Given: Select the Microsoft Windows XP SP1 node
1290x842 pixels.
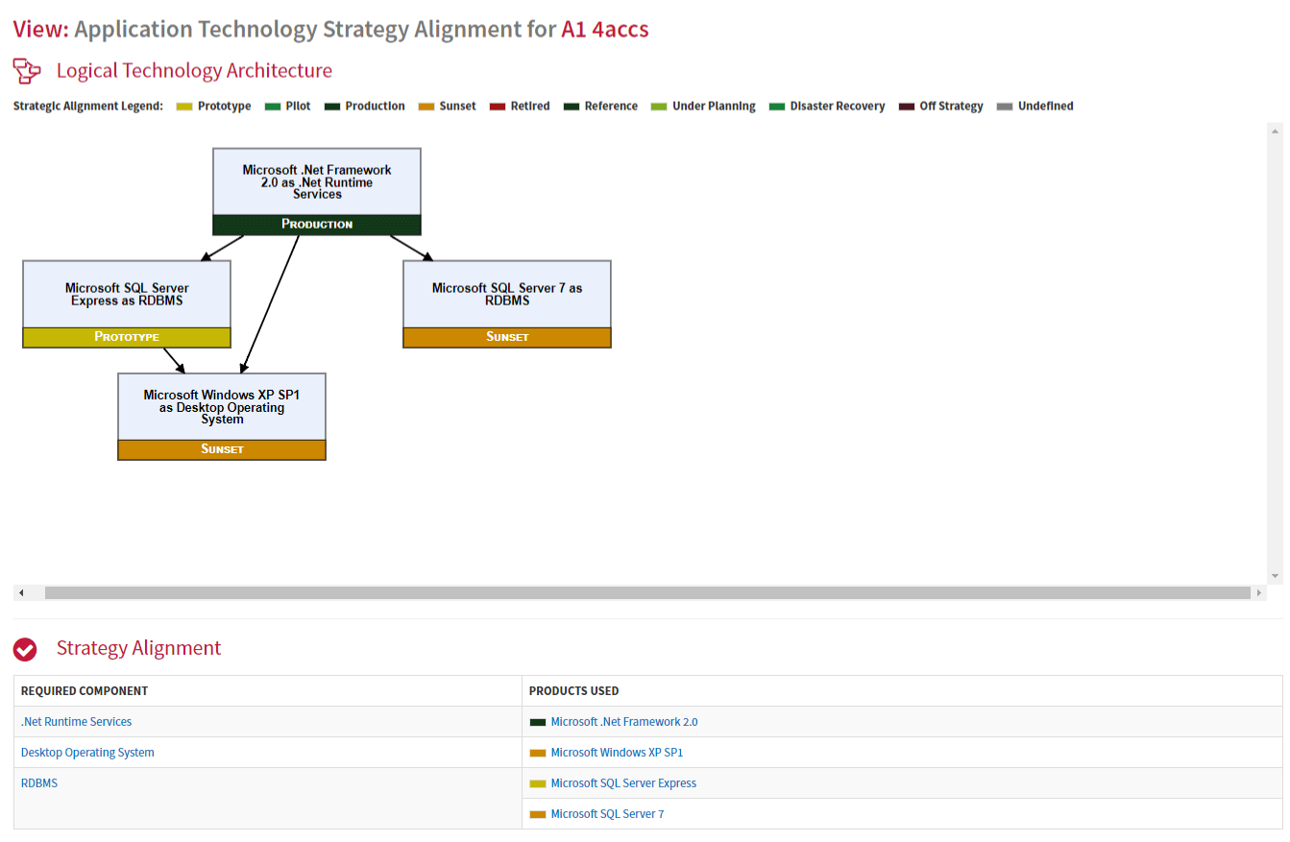Looking at the screenshot, I should click(222, 417).
